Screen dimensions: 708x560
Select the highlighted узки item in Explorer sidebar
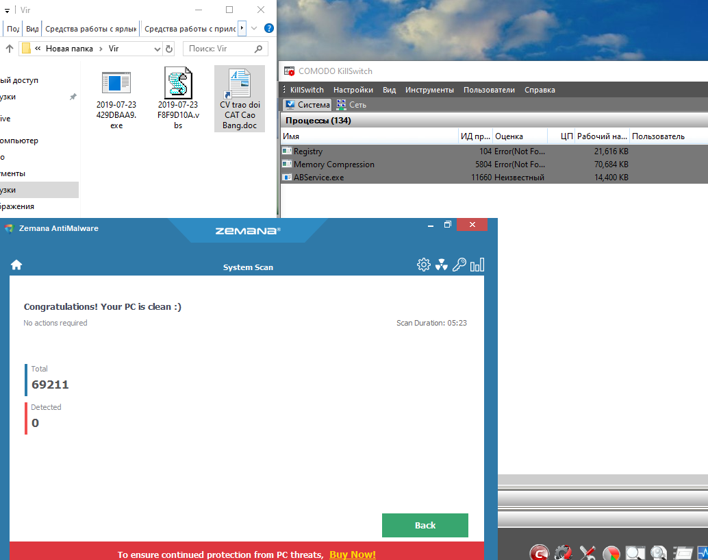[39, 190]
